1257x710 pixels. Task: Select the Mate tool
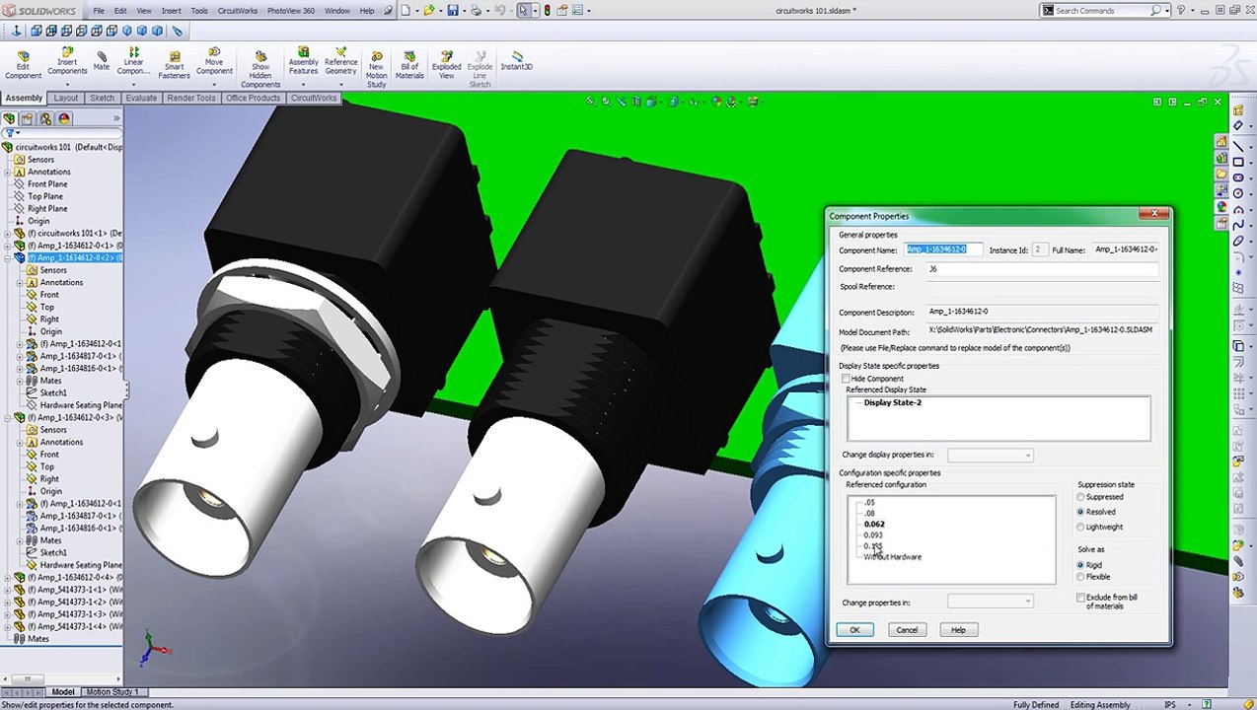pos(102,61)
